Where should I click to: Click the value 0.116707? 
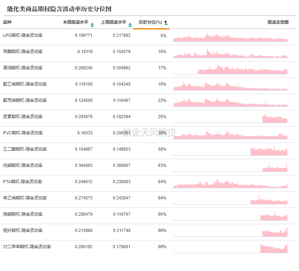click(122, 214)
